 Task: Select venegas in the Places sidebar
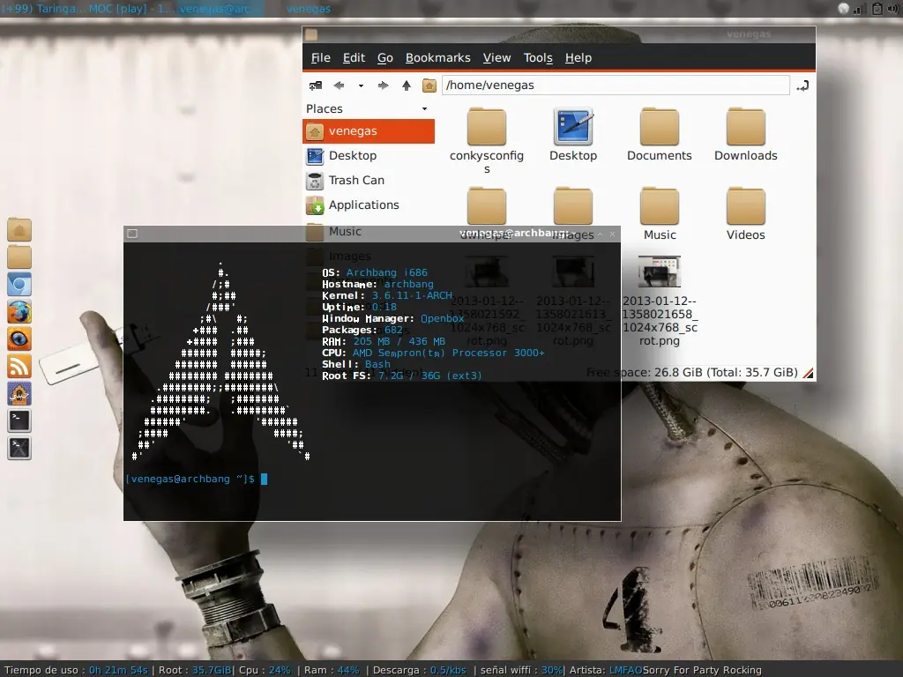[369, 131]
